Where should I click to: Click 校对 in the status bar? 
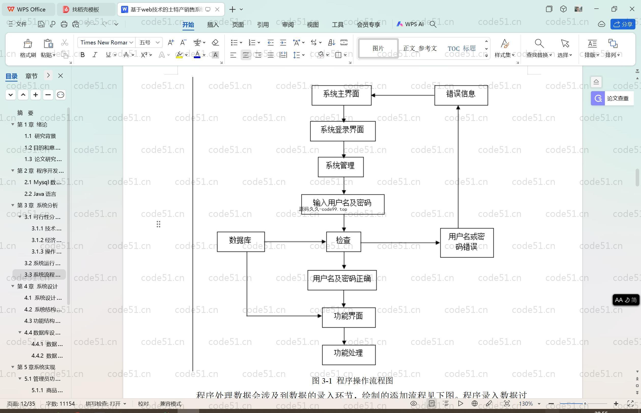click(143, 404)
